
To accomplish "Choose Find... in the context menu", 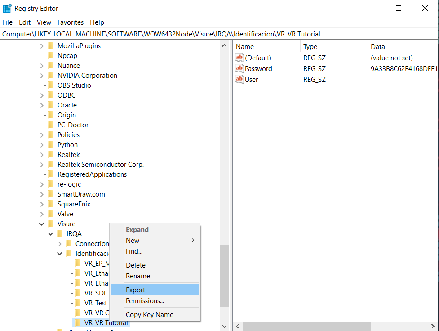I will pyautogui.click(x=155, y=251).
